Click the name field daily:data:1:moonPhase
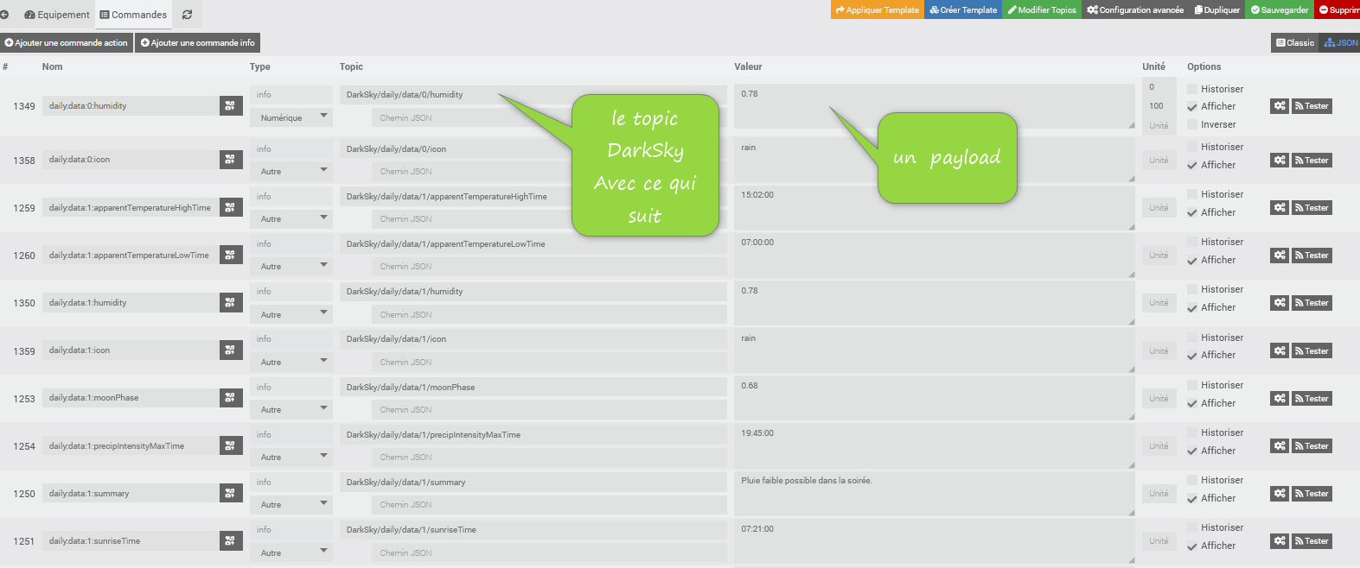 131,398
